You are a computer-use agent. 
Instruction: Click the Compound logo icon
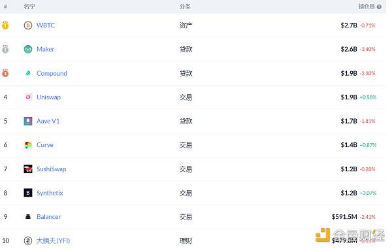pos(28,73)
